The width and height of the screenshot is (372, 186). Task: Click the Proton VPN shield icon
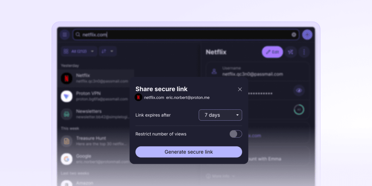(67, 96)
